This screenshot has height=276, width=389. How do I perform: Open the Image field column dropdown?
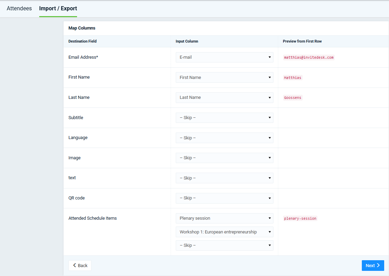pos(224,158)
